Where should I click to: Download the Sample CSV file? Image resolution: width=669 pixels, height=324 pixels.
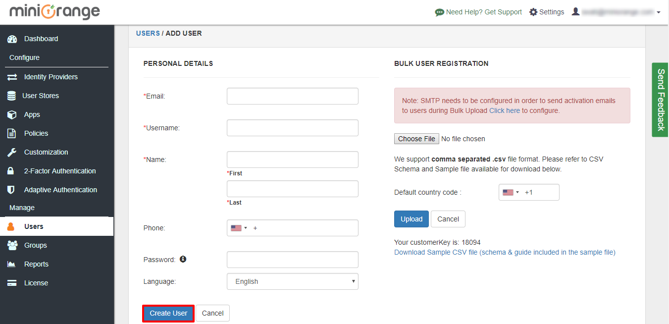pos(504,252)
